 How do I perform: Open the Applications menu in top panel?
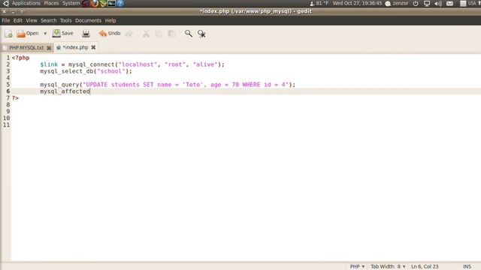[x=26, y=3]
